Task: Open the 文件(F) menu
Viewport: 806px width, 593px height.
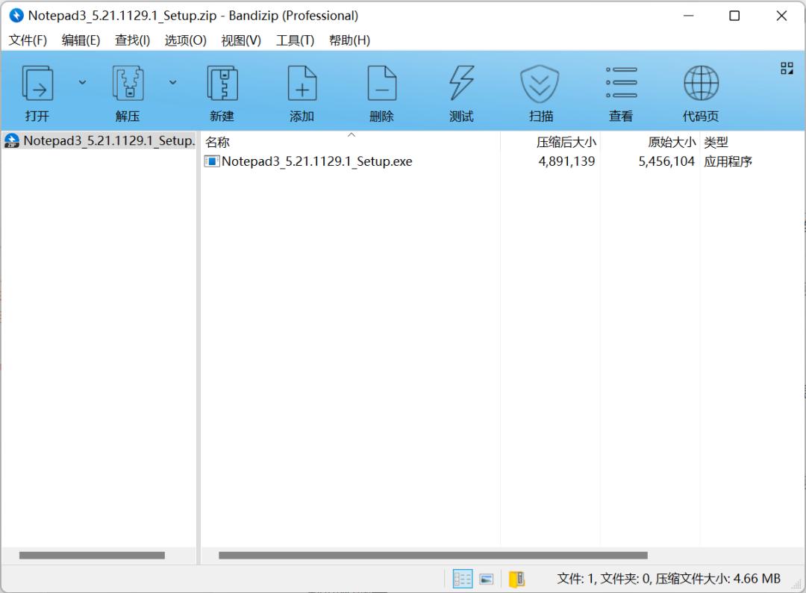Action: pos(28,40)
